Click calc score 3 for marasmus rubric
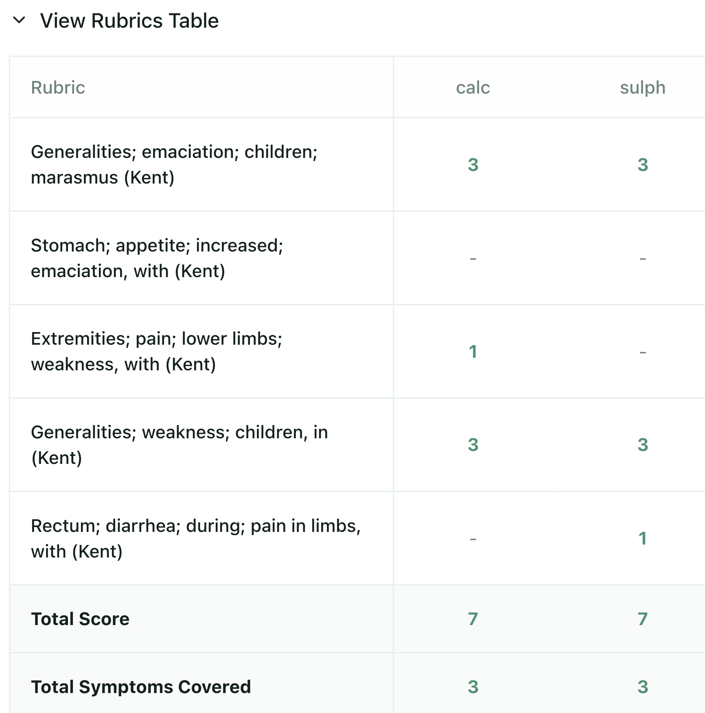Image resolution: width=705 pixels, height=713 pixels. click(473, 165)
